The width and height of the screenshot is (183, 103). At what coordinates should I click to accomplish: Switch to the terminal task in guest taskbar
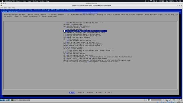pyautogui.click(x=20, y=100)
